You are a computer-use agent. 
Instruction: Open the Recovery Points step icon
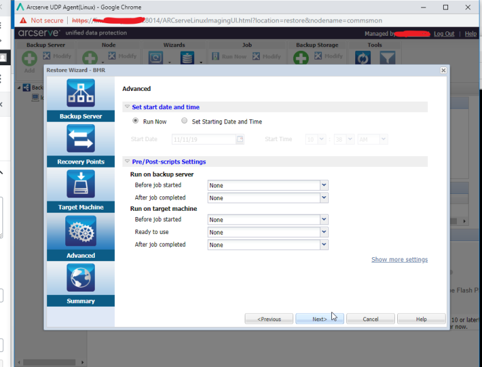click(x=80, y=138)
